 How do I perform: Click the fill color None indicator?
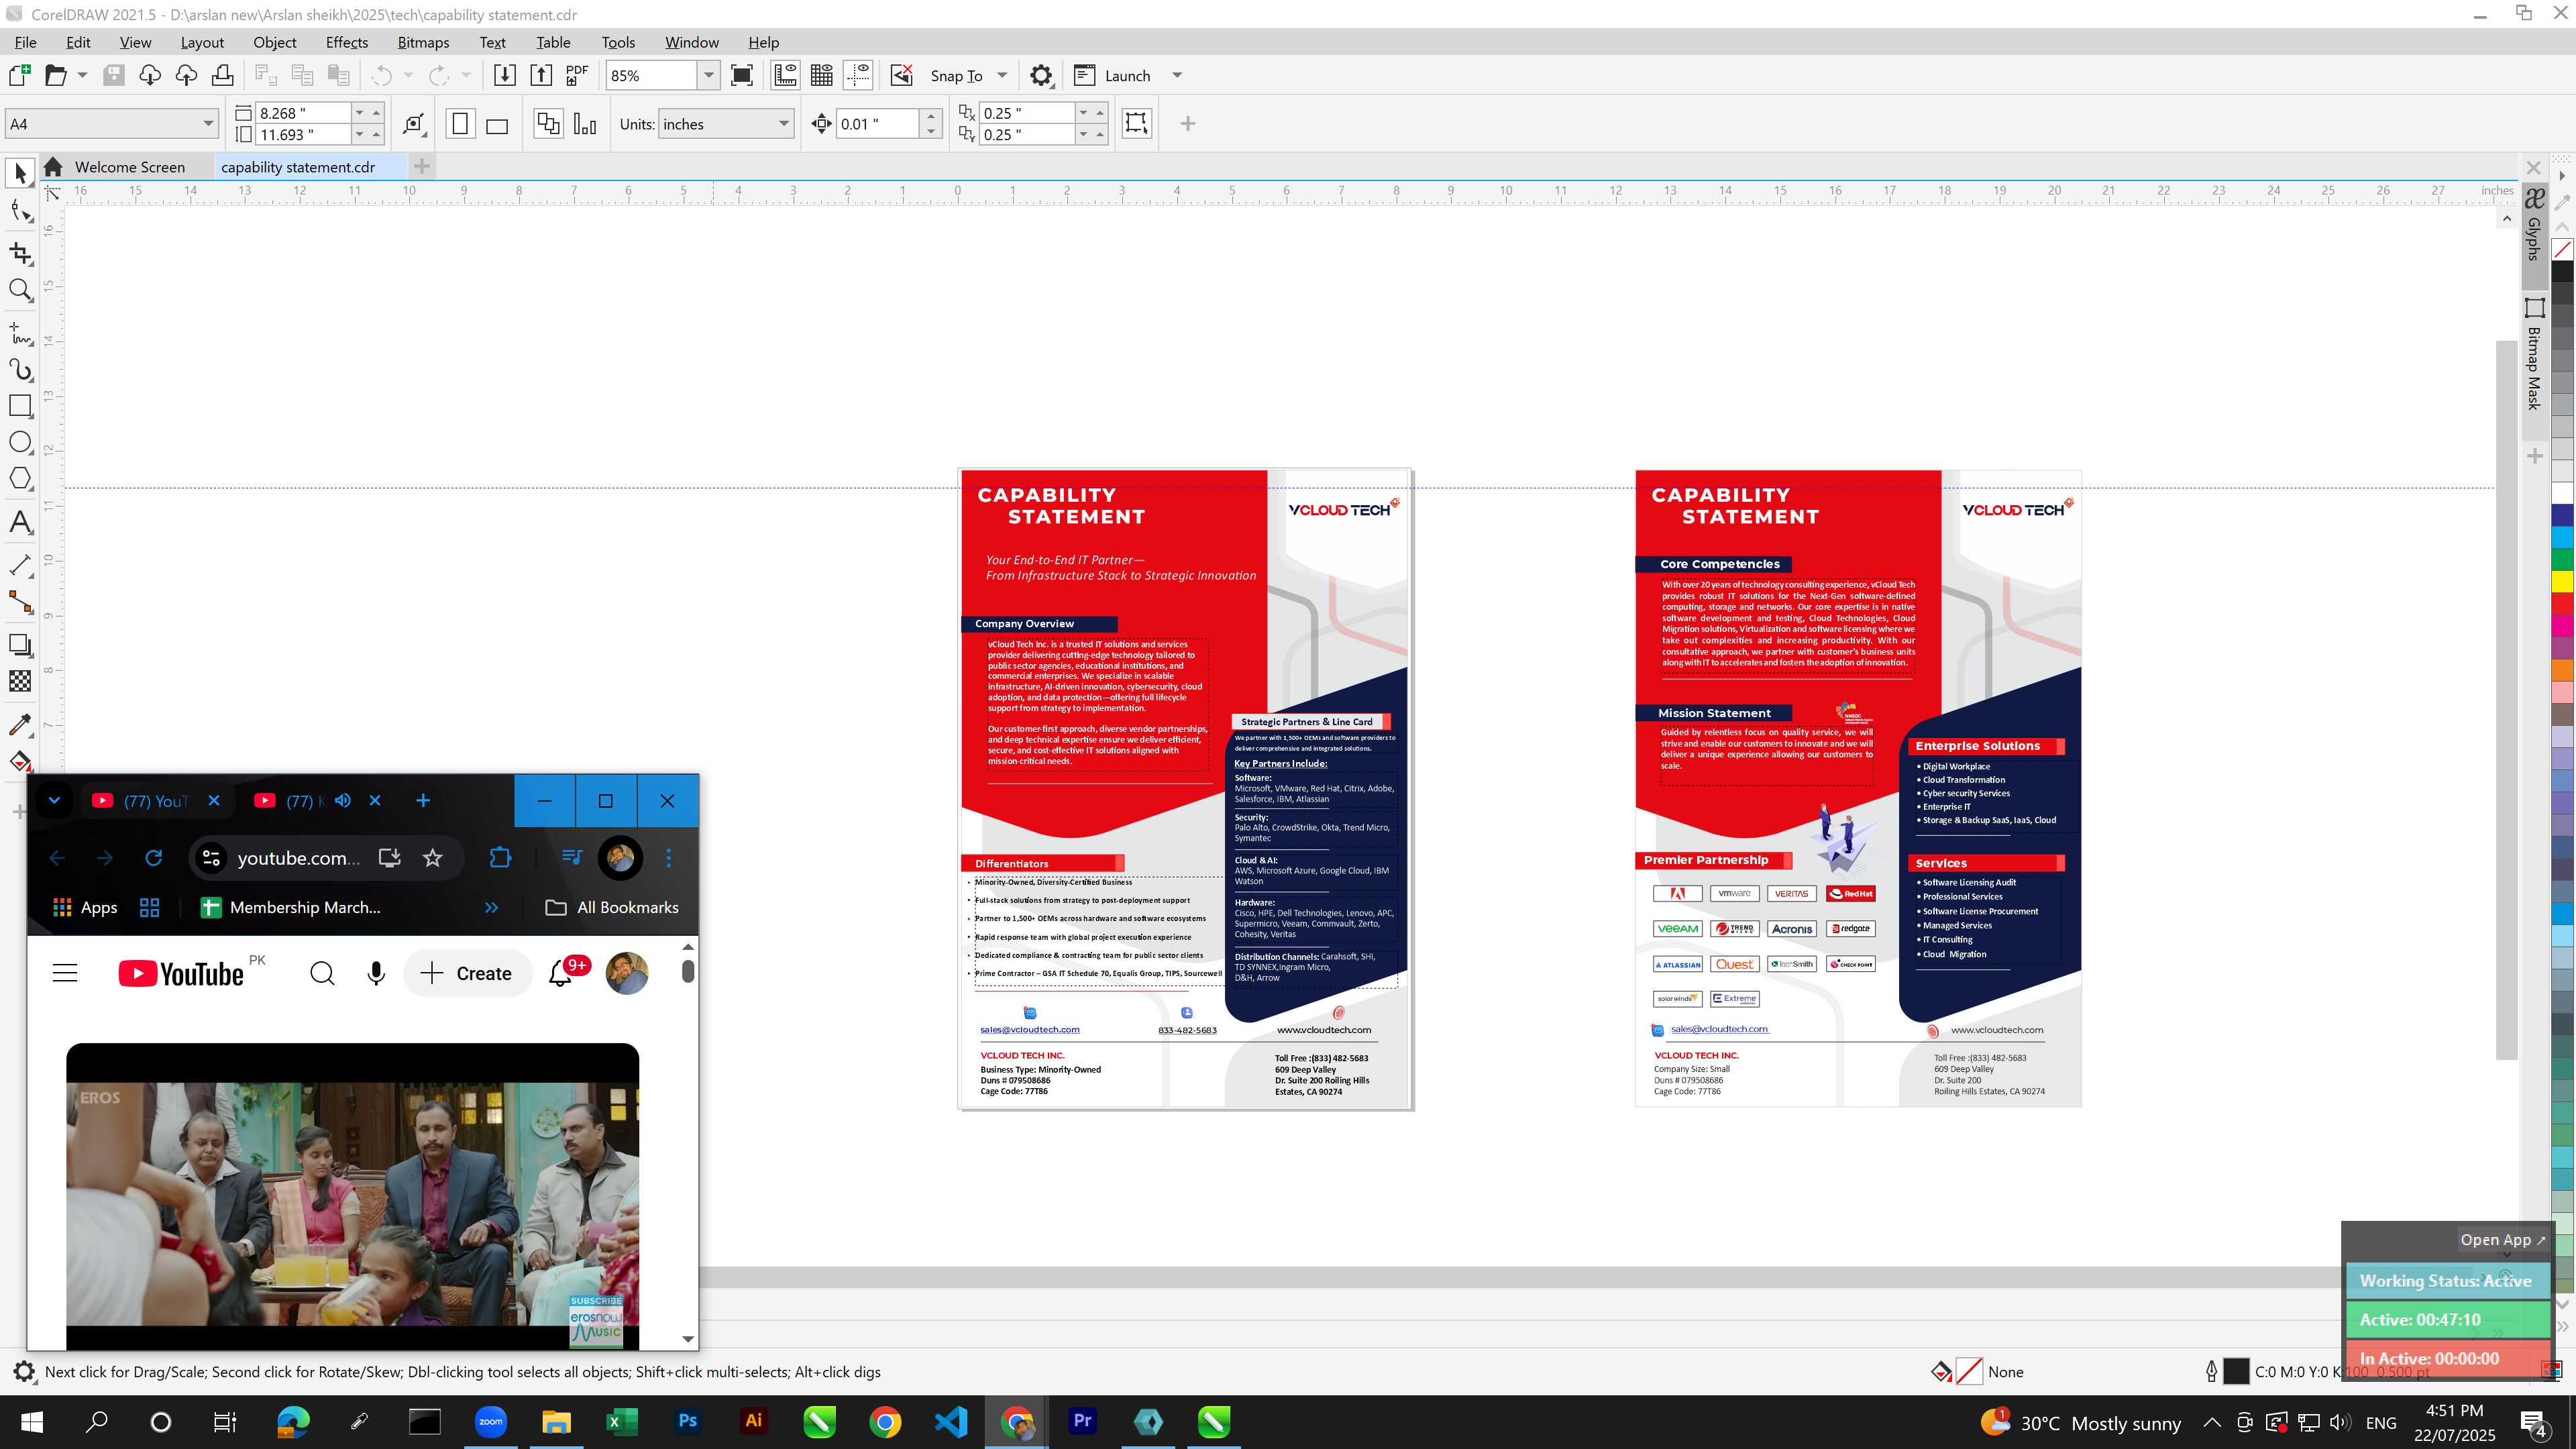pos(1969,1372)
